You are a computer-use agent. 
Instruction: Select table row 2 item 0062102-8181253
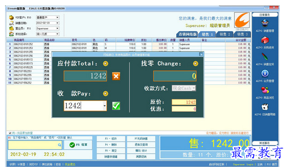[x=129, y=48]
